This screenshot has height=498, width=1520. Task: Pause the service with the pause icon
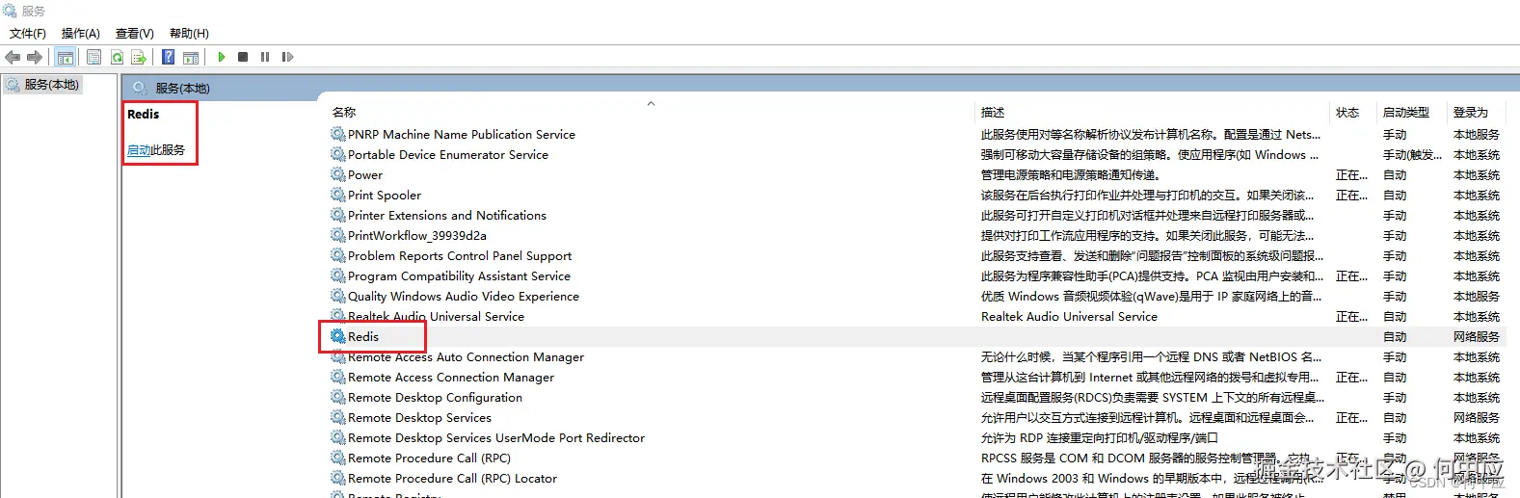[265, 57]
